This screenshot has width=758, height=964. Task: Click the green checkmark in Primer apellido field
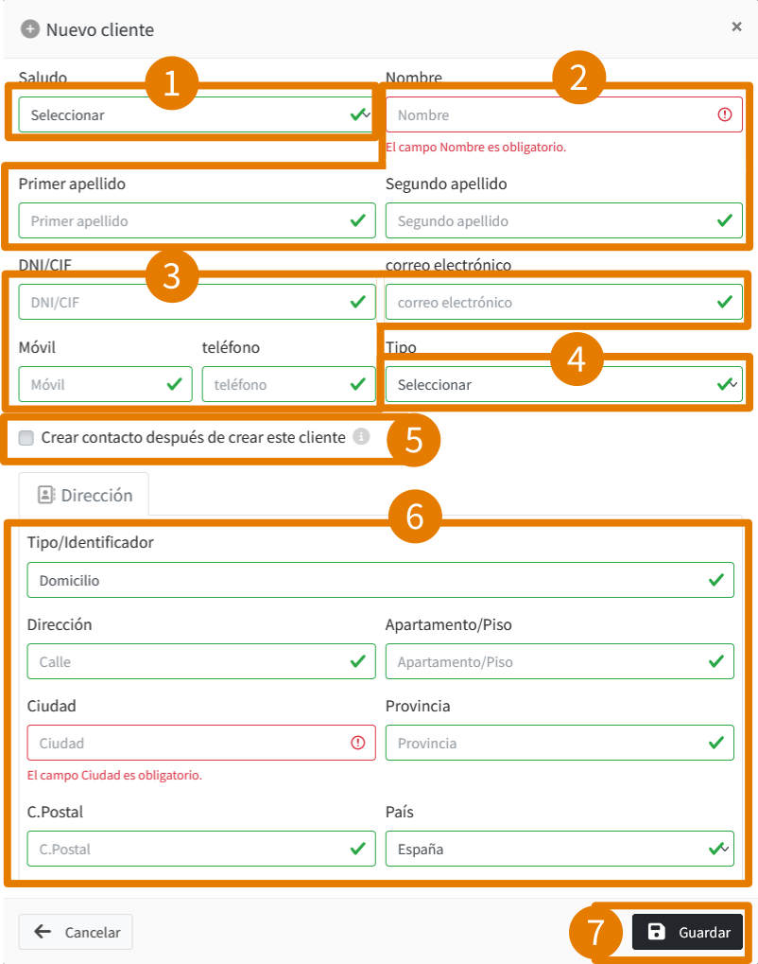358,220
